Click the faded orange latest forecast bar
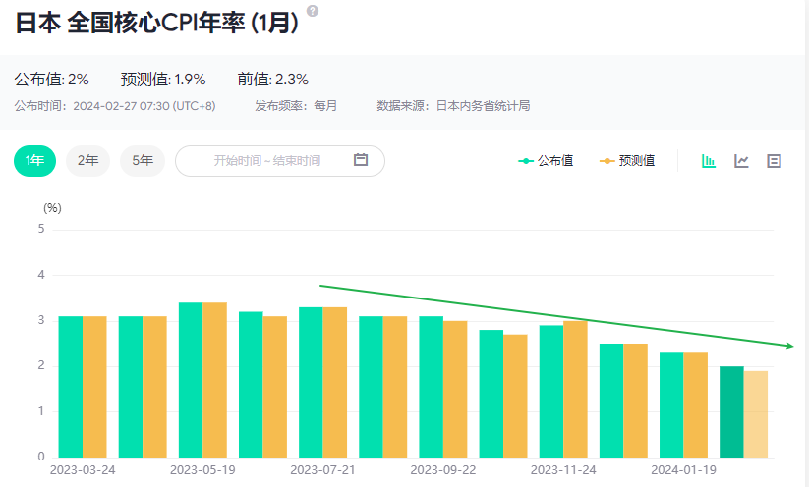 coord(756,413)
